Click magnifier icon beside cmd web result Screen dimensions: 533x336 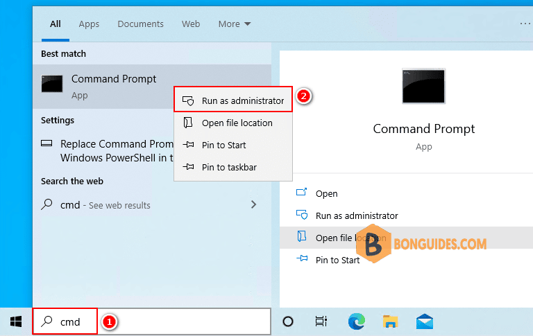46,204
